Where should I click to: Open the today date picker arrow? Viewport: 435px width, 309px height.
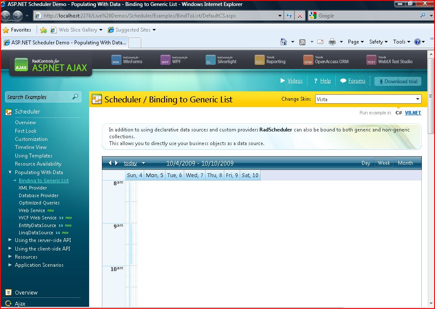click(143, 163)
